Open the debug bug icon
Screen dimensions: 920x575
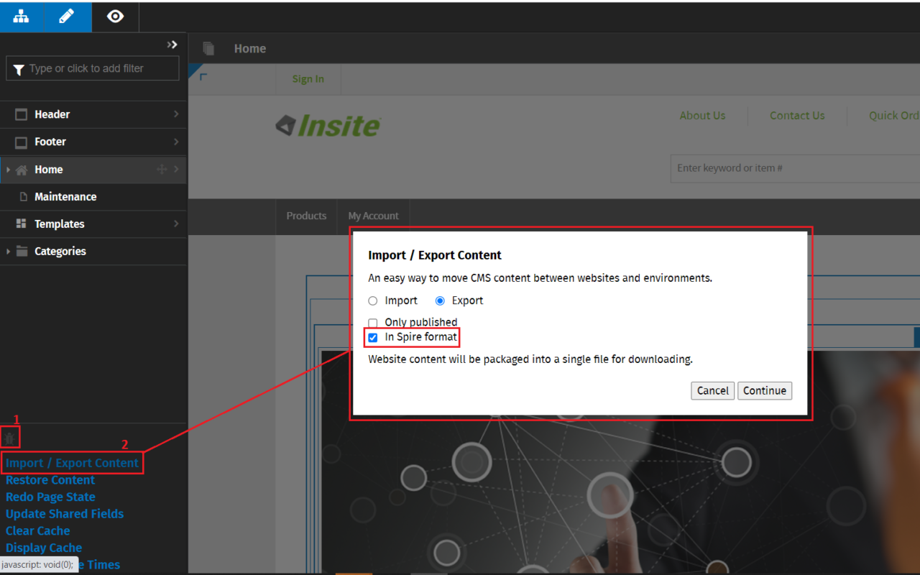[10, 437]
